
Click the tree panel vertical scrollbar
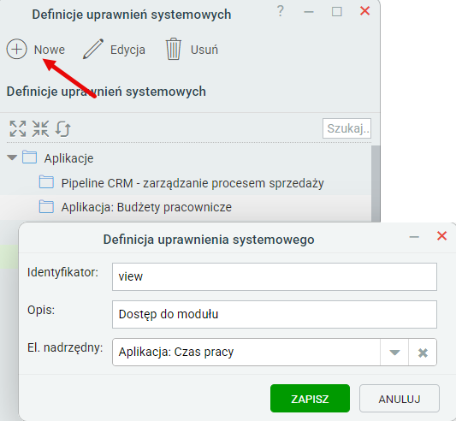376,183
